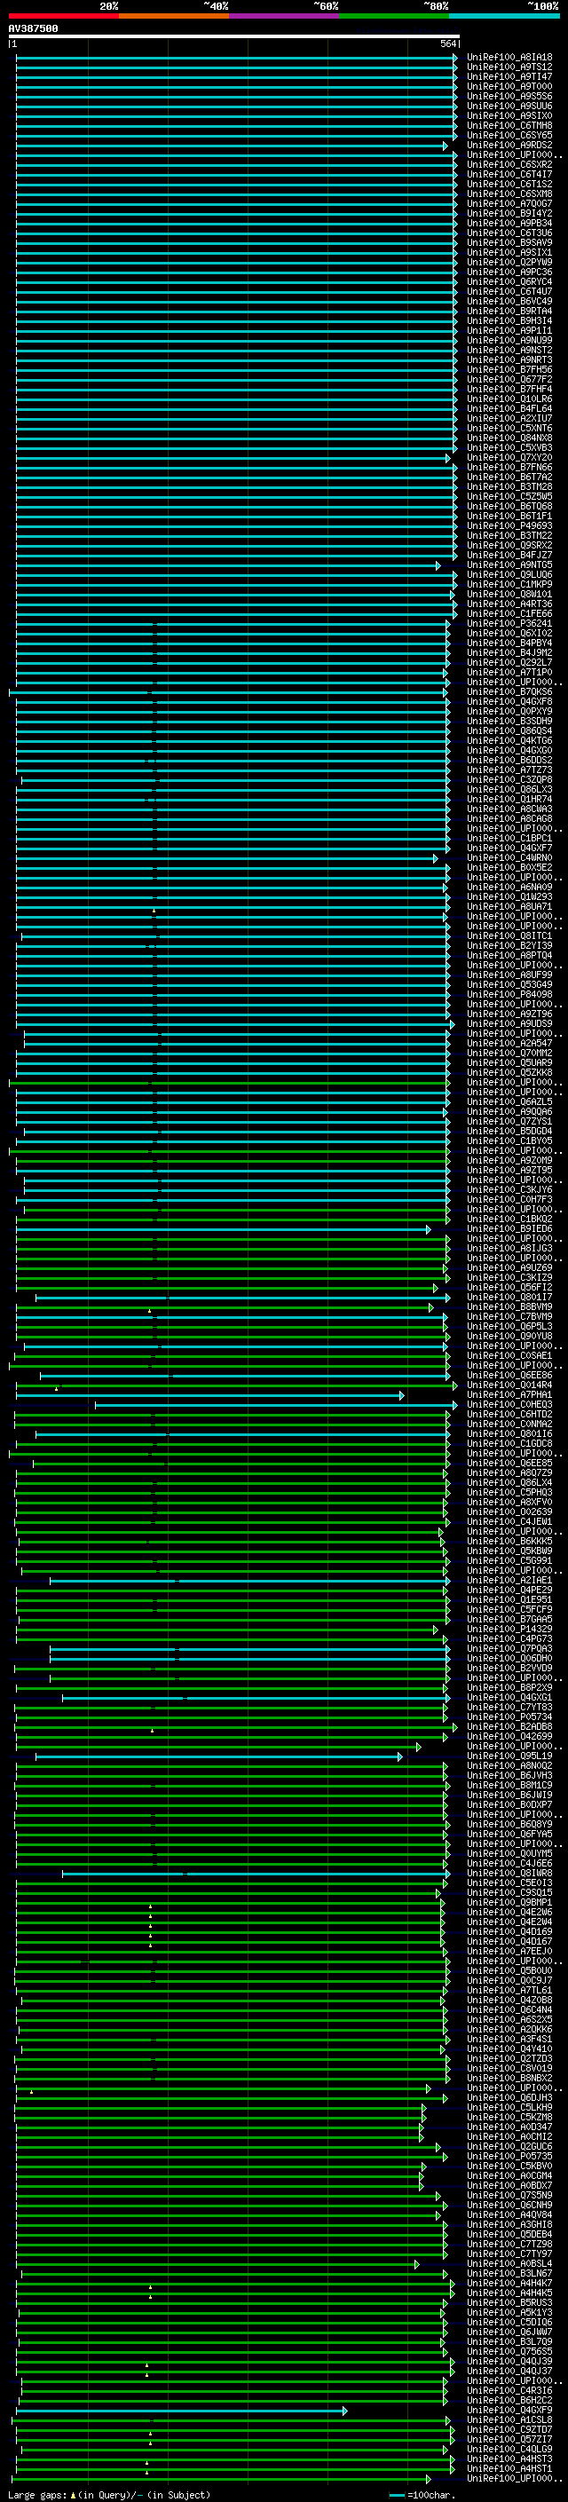Select hit label UniRef100_B7FH56
Image resolution: width=568 pixels, height=2502 pixels.
(x=509, y=370)
